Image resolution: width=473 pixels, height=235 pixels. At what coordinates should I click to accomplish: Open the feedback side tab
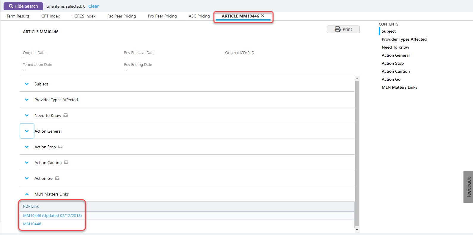coord(468,187)
